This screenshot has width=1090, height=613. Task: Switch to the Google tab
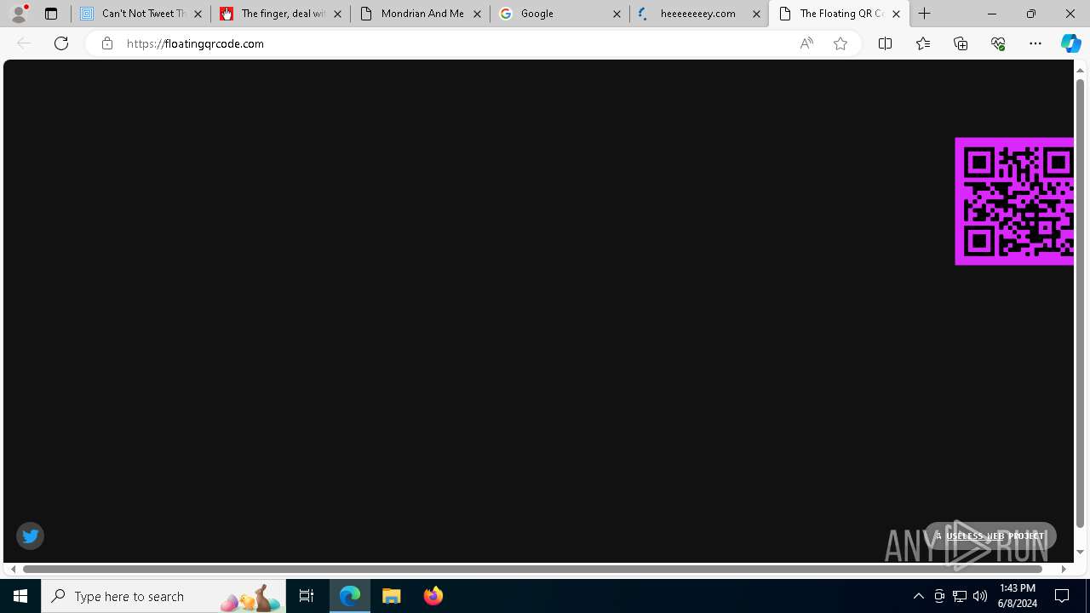pos(560,14)
